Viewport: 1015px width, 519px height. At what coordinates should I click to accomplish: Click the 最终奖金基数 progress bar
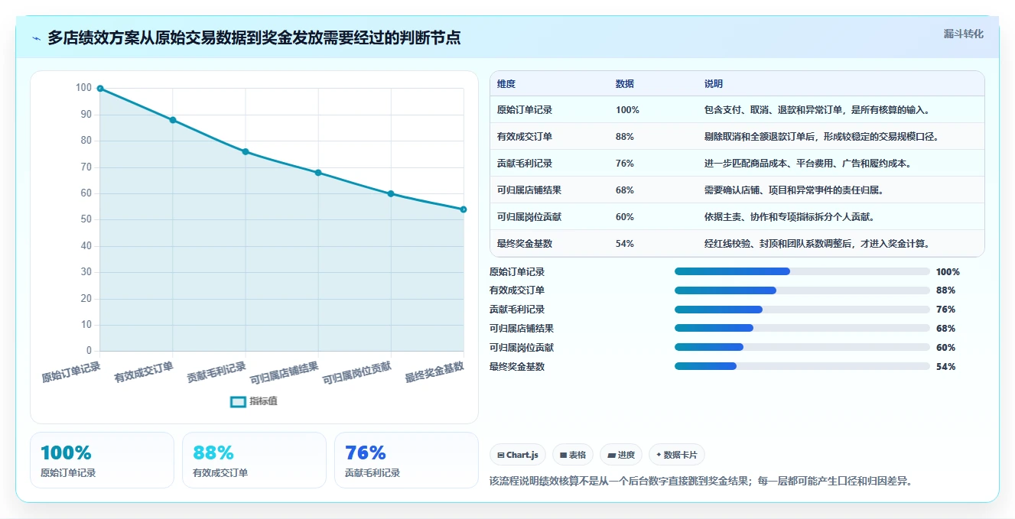tap(802, 367)
